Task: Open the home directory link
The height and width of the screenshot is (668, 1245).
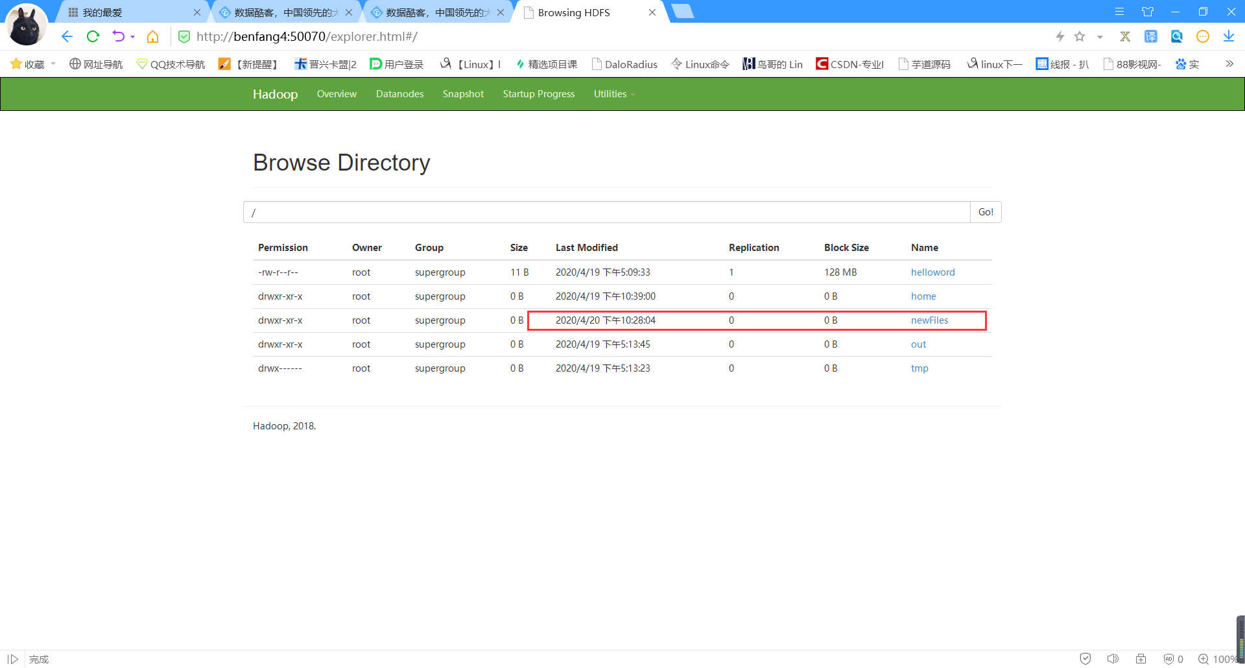Action: click(923, 296)
